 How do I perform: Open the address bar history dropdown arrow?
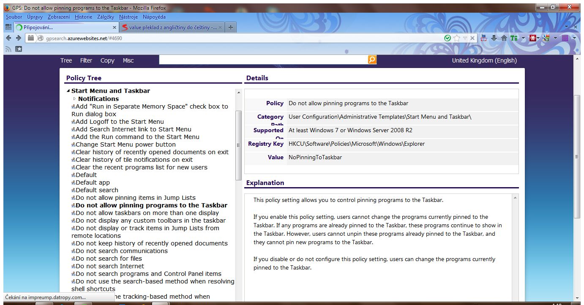(x=465, y=38)
